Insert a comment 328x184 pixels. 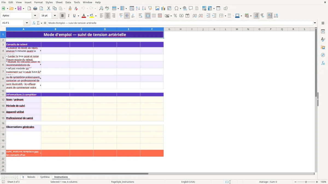(x=191, y=8)
